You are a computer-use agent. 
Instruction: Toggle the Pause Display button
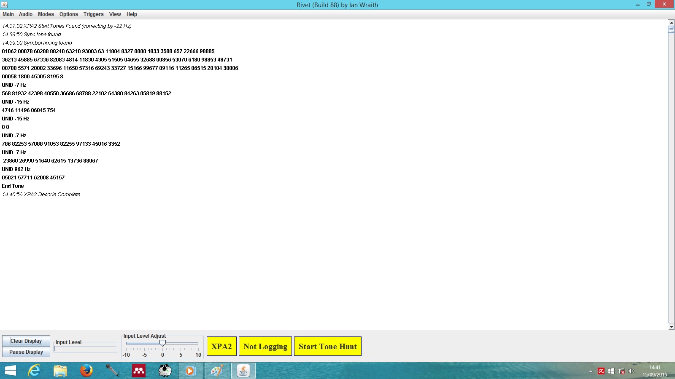(26, 352)
